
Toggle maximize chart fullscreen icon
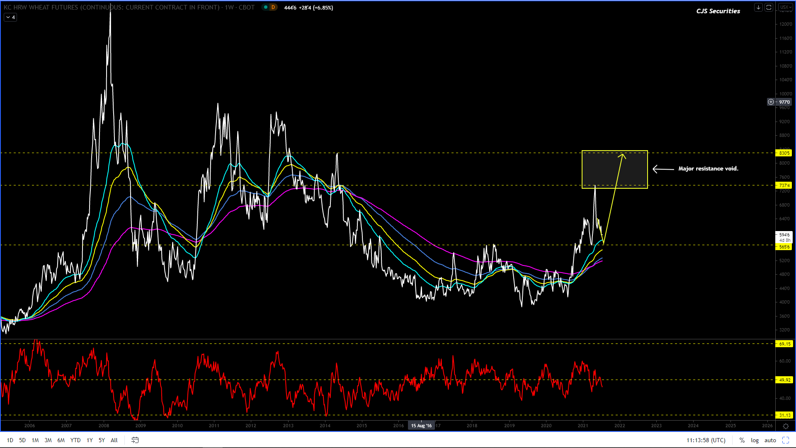(x=786, y=440)
